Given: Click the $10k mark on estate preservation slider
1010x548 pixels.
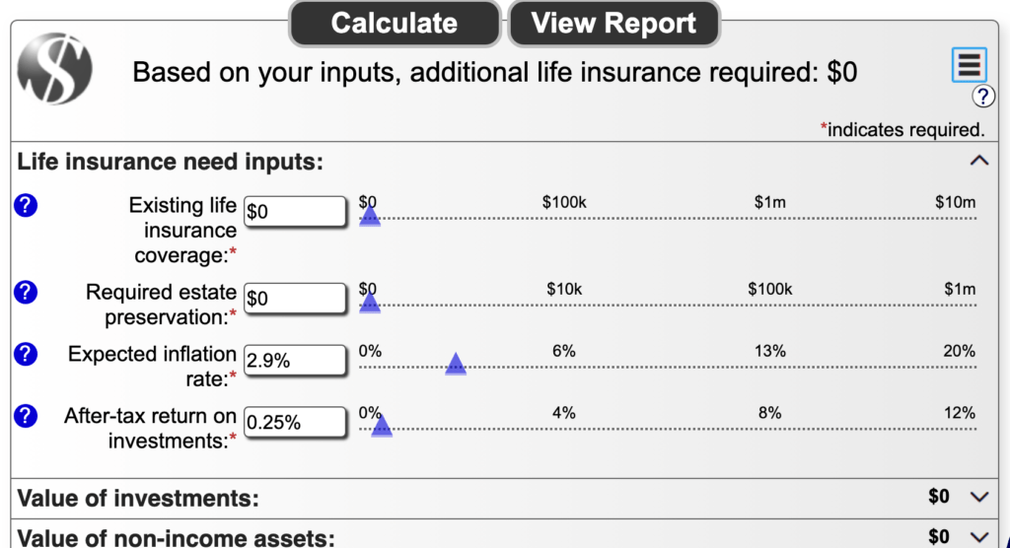Looking at the screenshot, I should coord(564,290).
